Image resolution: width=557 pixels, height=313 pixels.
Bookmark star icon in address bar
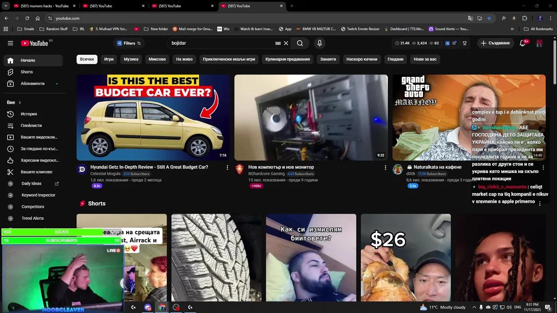point(489,18)
